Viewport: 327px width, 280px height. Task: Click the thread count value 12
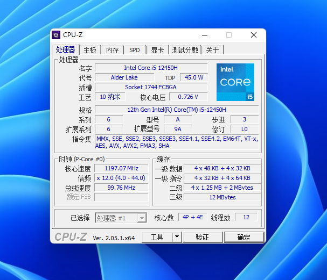tap(246, 217)
